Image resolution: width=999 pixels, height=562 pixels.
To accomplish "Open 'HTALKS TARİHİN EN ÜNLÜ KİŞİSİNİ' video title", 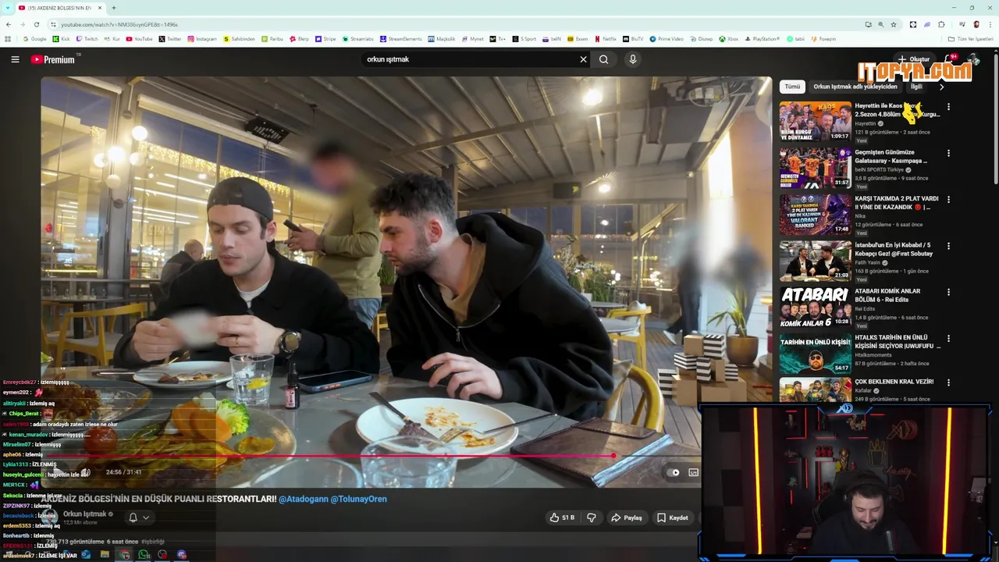I will (x=898, y=341).
